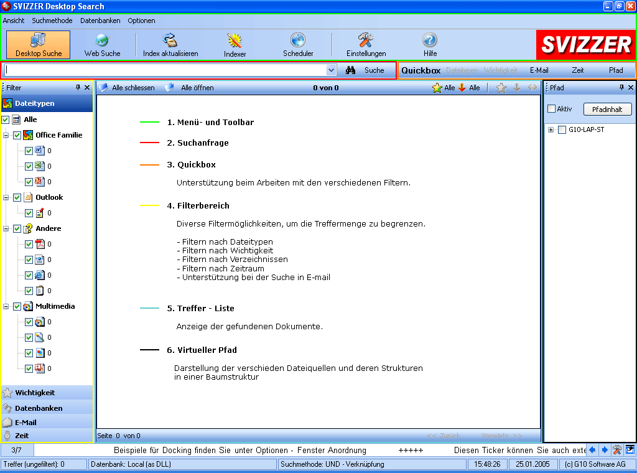Open the search query dropdown arrow

point(331,70)
